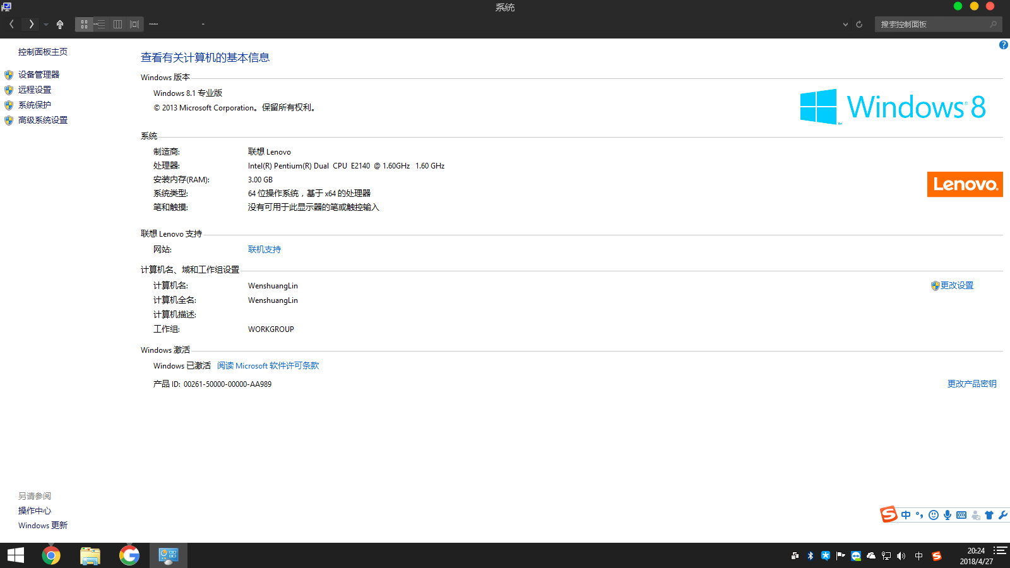Click the 3.00 GB installed RAM value
Image resolution: width=1010 pixels, height=568 pixels.
pos(260,180)
